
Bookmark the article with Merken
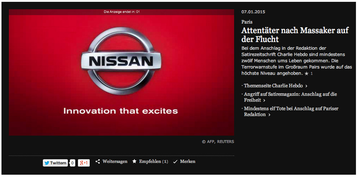click(188, 161)
